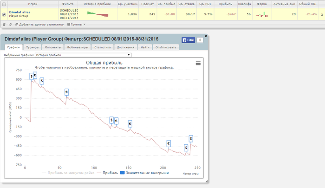Click the Facebook Like button

pyautogui.click(x=188, y=40)
